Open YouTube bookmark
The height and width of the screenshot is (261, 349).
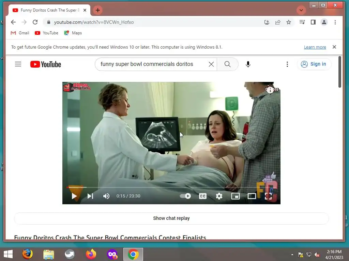tap(46, 33)
